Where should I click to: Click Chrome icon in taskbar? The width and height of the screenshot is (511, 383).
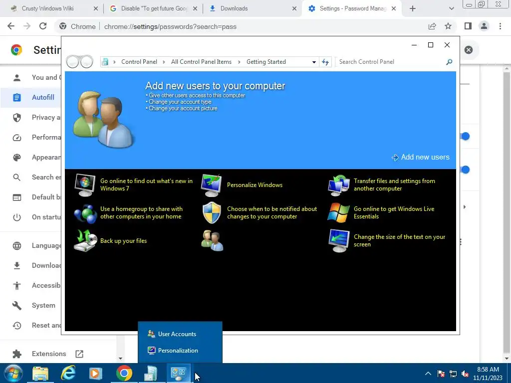pyautogui.click(x=124, y=373)
